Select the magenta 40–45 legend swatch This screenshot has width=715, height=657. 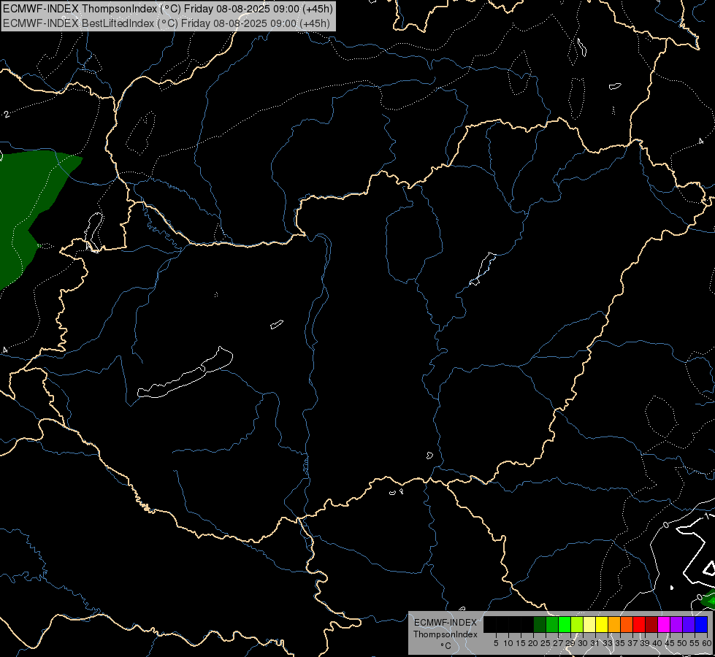click(x=664, y=625)
